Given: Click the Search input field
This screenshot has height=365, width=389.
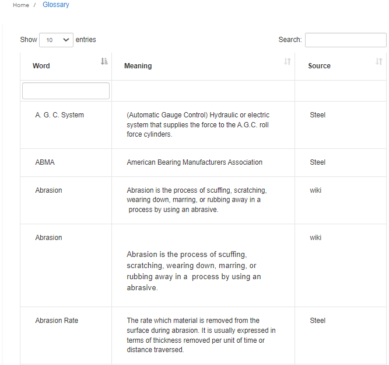Looking at the screenshot, I should pyautogui.click(x=346, y=40).
